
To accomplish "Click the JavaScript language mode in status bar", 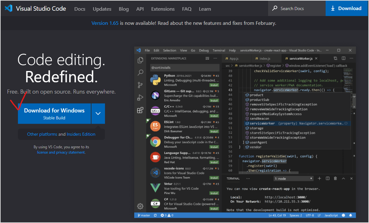I will [x=331, y=215].
